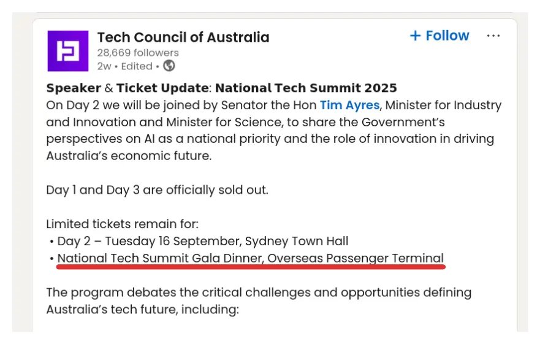Click the Tech Council of Australia logo
Viewport: 540px width, 344px height.
coord(68,51)
